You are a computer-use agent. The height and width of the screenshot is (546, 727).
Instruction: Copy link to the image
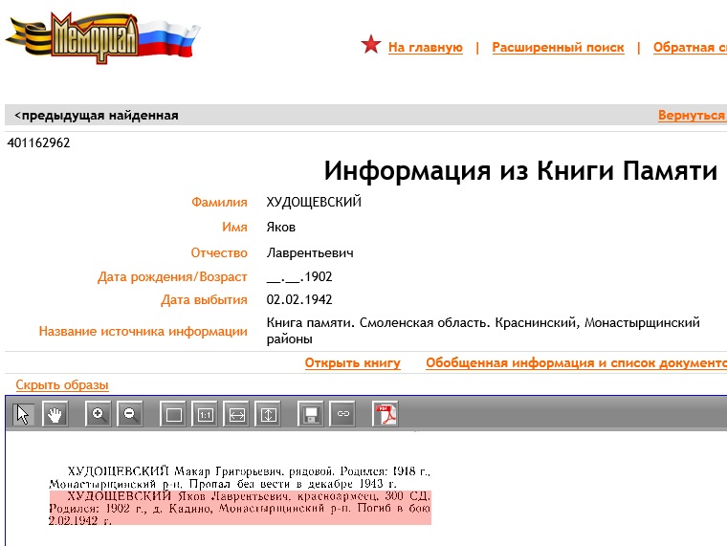pos(342,414)
